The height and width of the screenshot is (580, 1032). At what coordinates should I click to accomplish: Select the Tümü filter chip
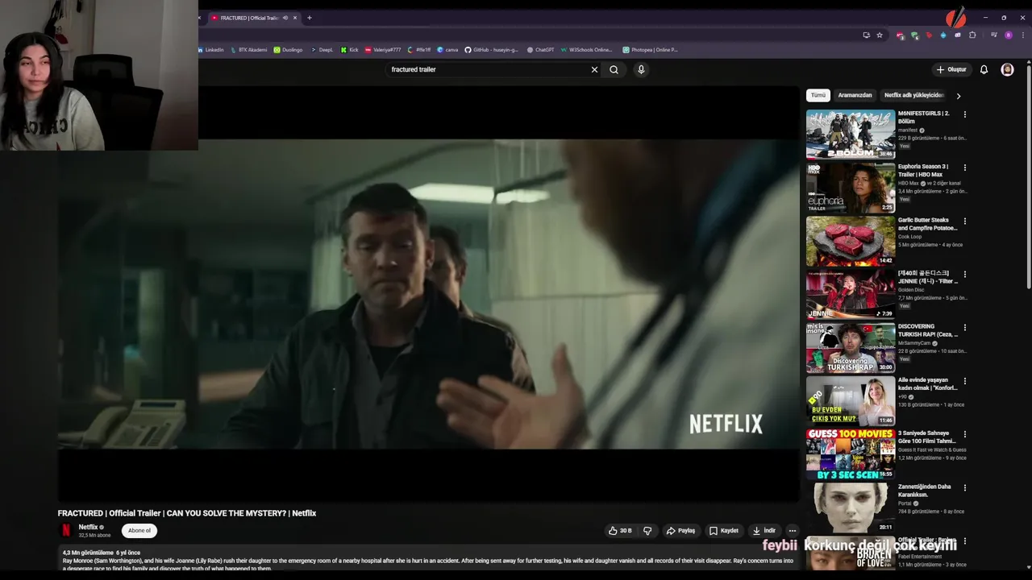(x=818, y=95)
